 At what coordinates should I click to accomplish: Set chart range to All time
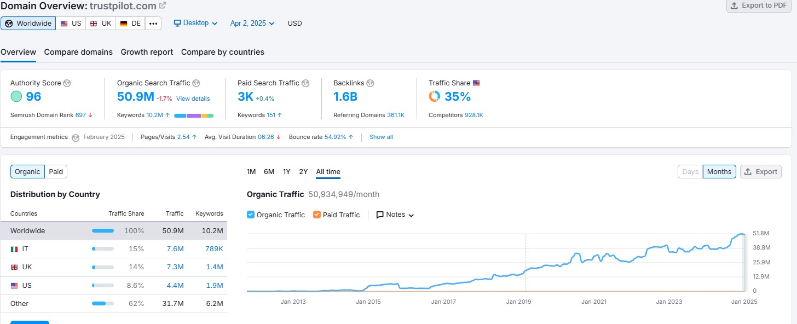coord(328,172)
